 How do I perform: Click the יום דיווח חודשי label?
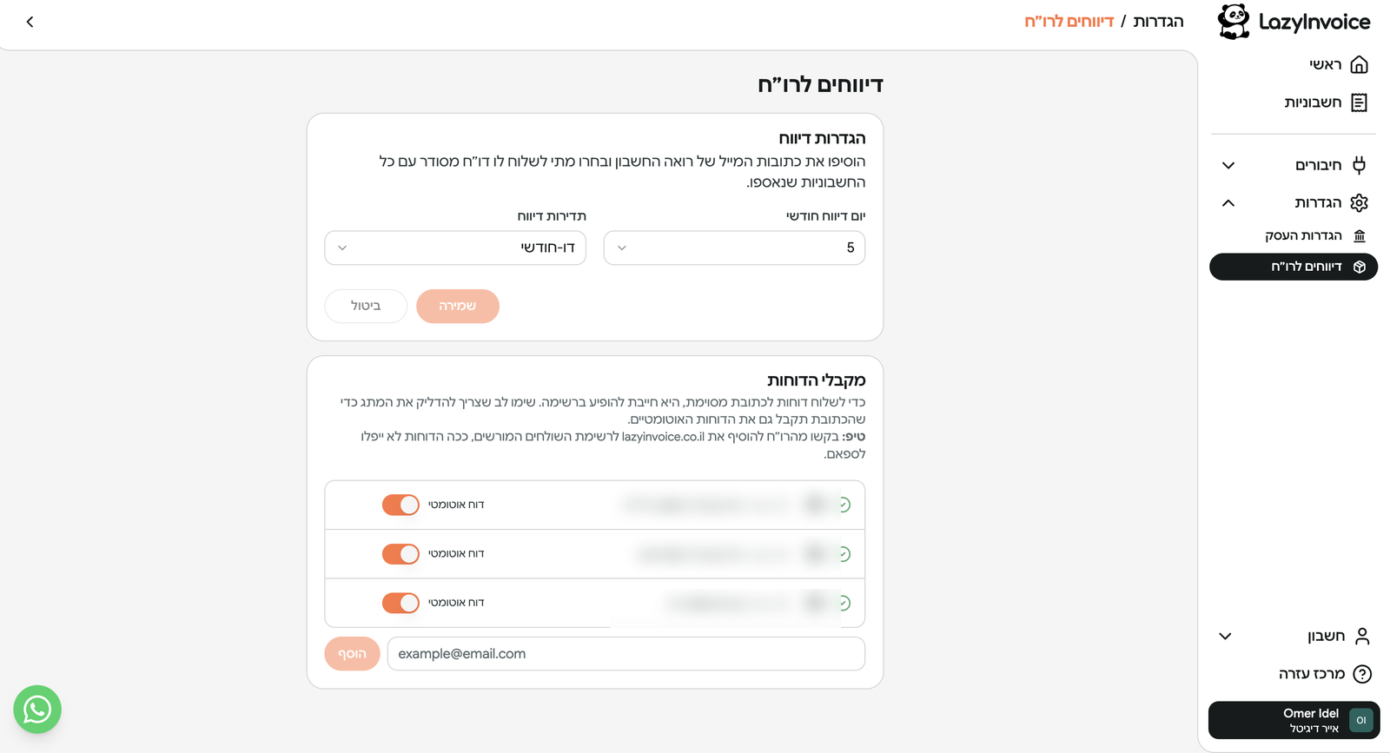(x=825, y=216)
